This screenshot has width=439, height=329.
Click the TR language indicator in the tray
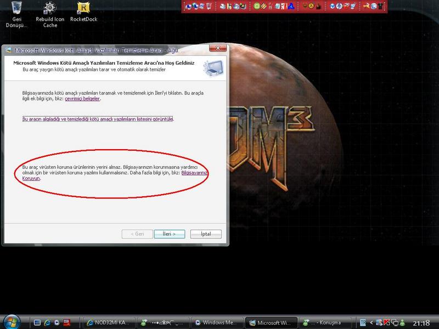pyautogui.click(x=363, y=322)
